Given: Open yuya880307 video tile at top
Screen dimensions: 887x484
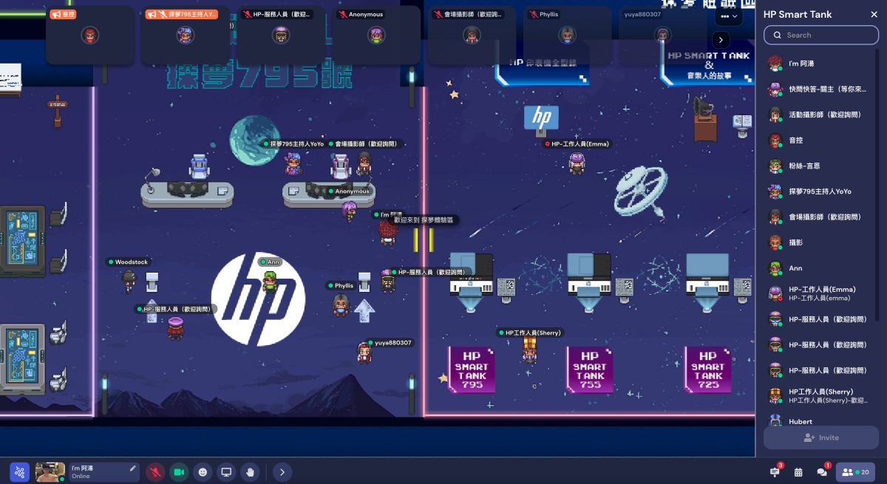Looking at the screenshot, I should (662, 35).
